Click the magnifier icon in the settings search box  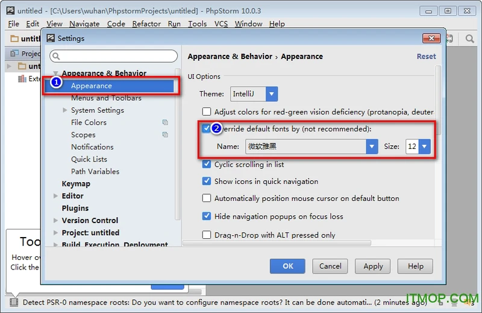coord(56,56)
